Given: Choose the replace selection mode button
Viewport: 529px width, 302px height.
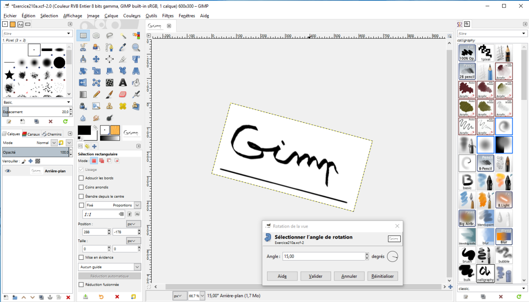Looking at the screenshot, I should pyautogui.click(x=94, y=161).
